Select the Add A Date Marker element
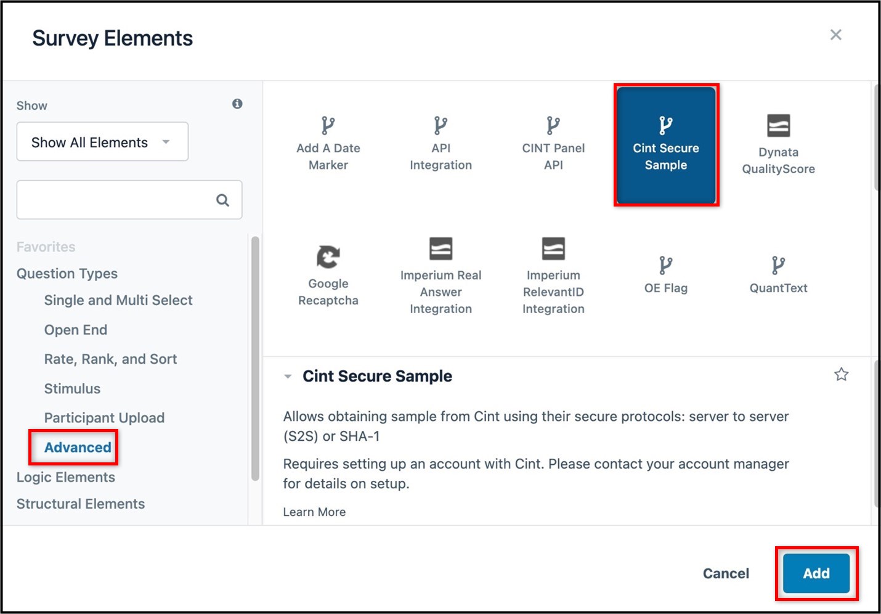The height and width of the screenshot is (614, 881). [x=328, y=143]
